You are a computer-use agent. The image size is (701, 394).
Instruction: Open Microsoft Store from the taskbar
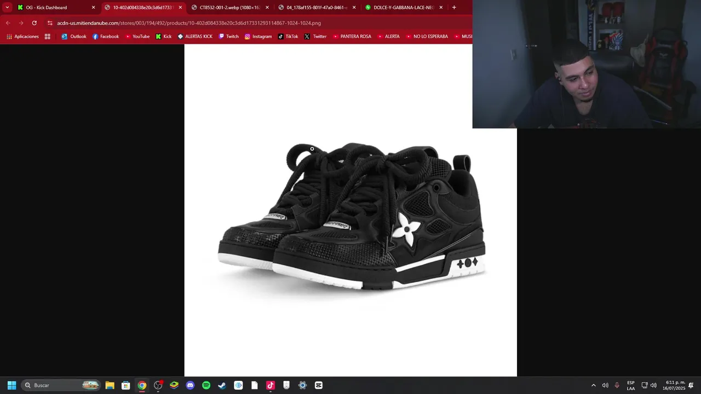(125, 385)
